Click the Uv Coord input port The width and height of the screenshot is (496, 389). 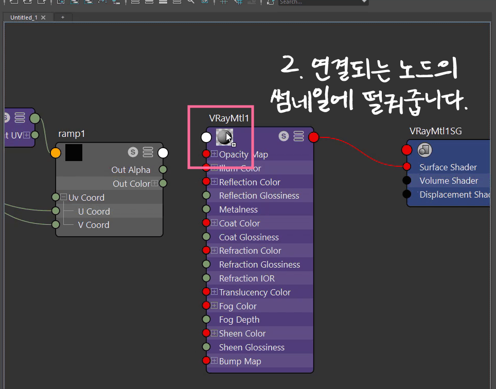tap(56, 197)
